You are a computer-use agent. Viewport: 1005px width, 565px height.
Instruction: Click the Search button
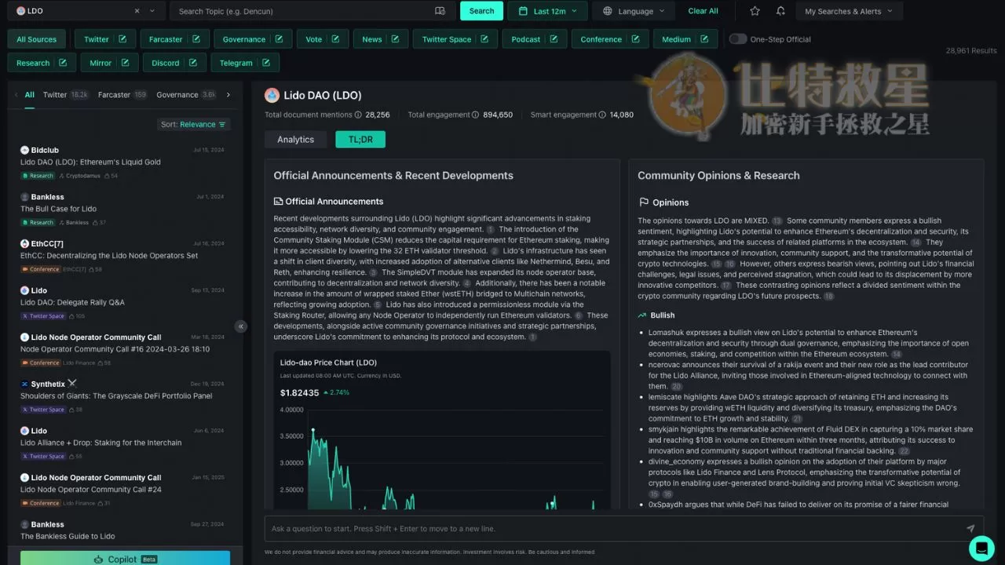tap(481, 11)
